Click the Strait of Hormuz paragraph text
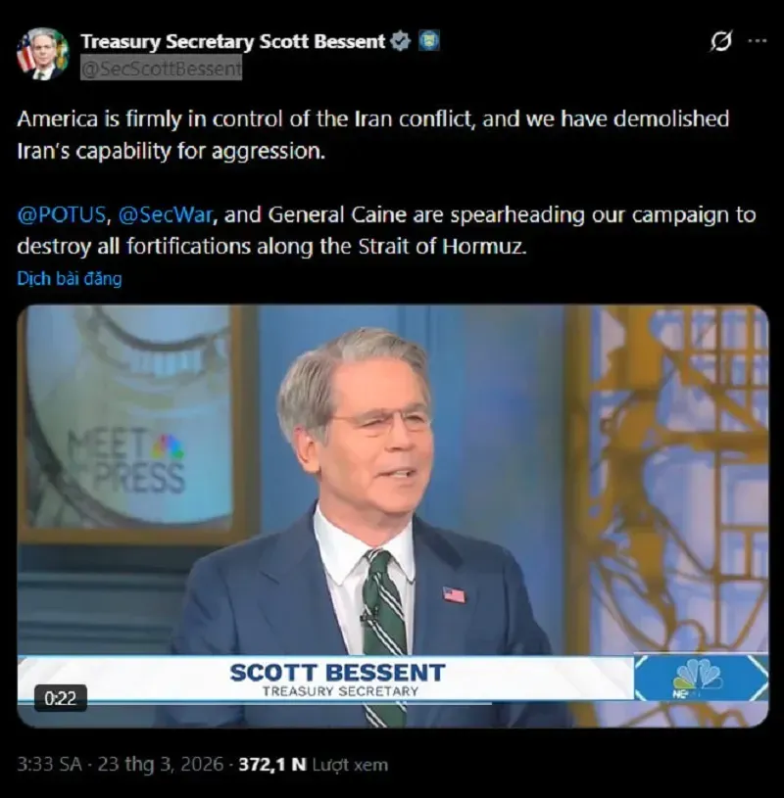 (x=386, y=230)
